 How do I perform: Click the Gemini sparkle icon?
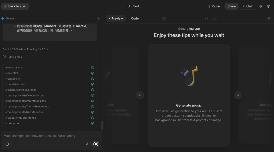[x=3, y=18]
